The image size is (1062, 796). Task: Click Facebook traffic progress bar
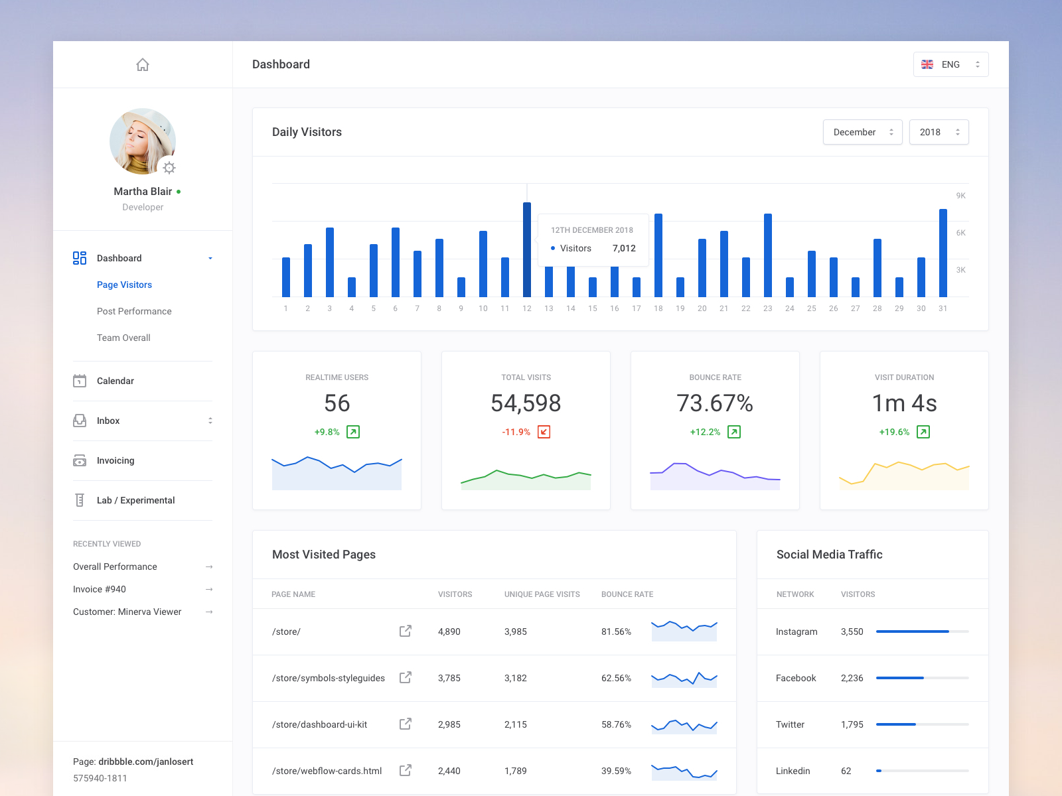coord(923,678)
